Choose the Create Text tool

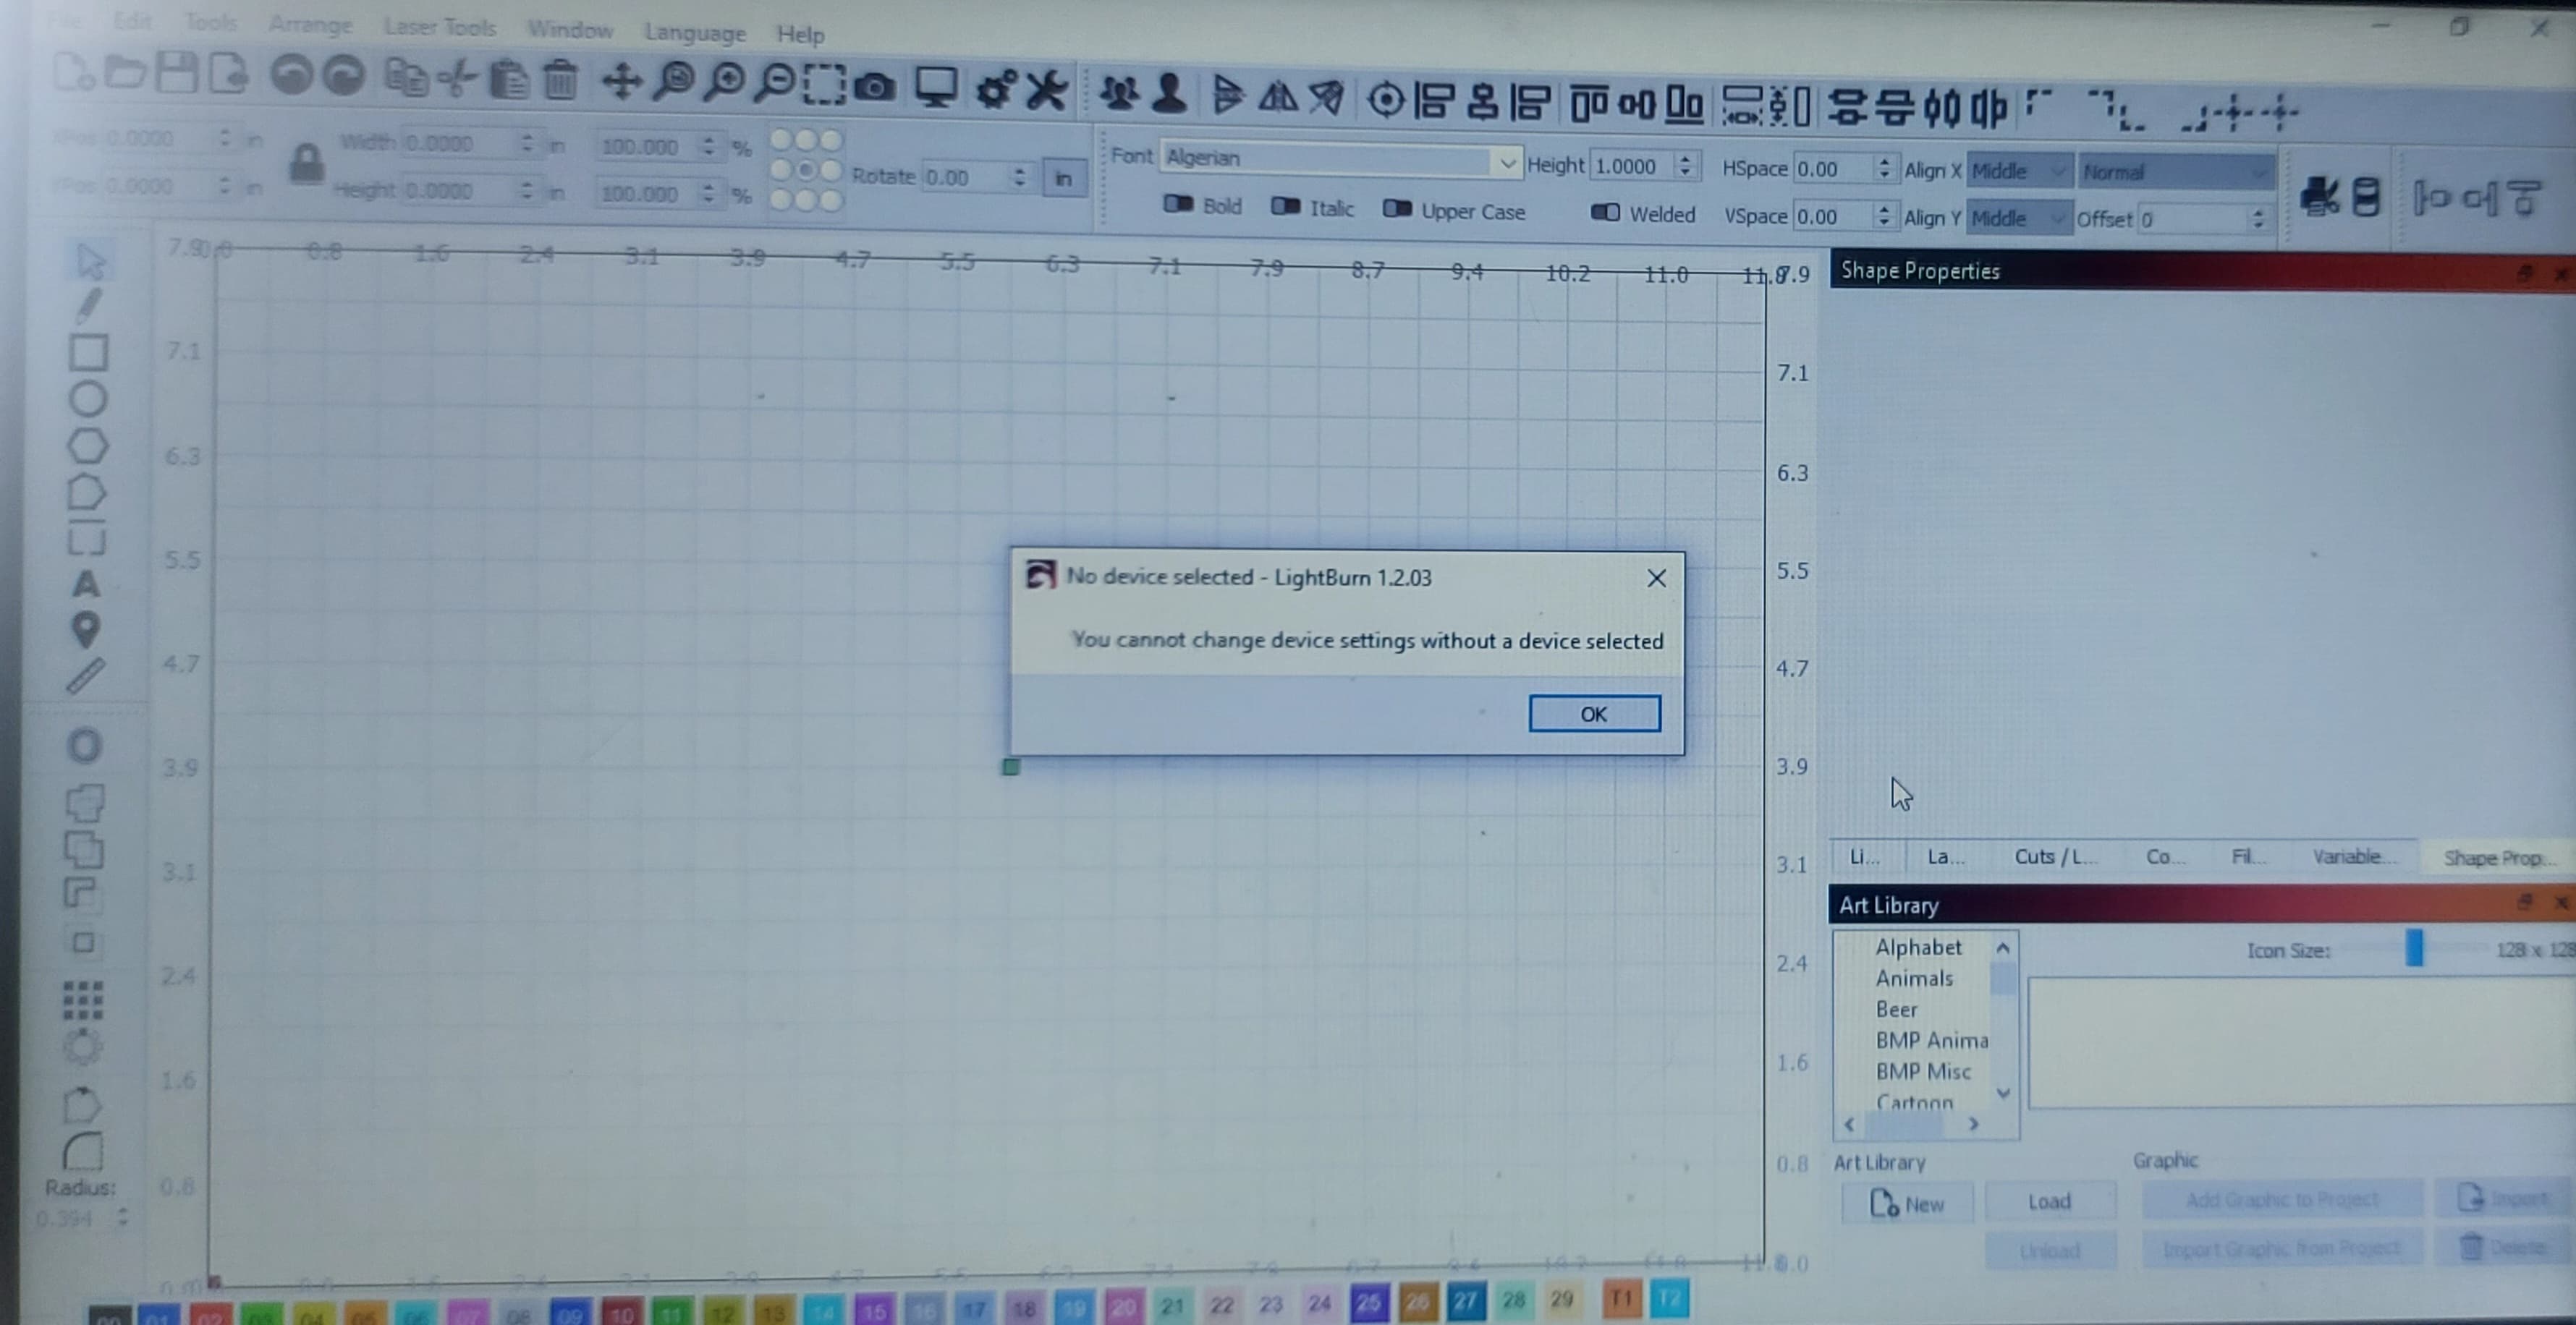pyautogui.click(x=86, y=584)
